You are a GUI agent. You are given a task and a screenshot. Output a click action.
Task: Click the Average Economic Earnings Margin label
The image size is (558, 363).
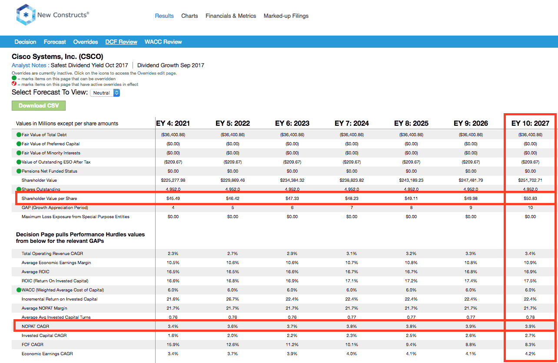56,262
